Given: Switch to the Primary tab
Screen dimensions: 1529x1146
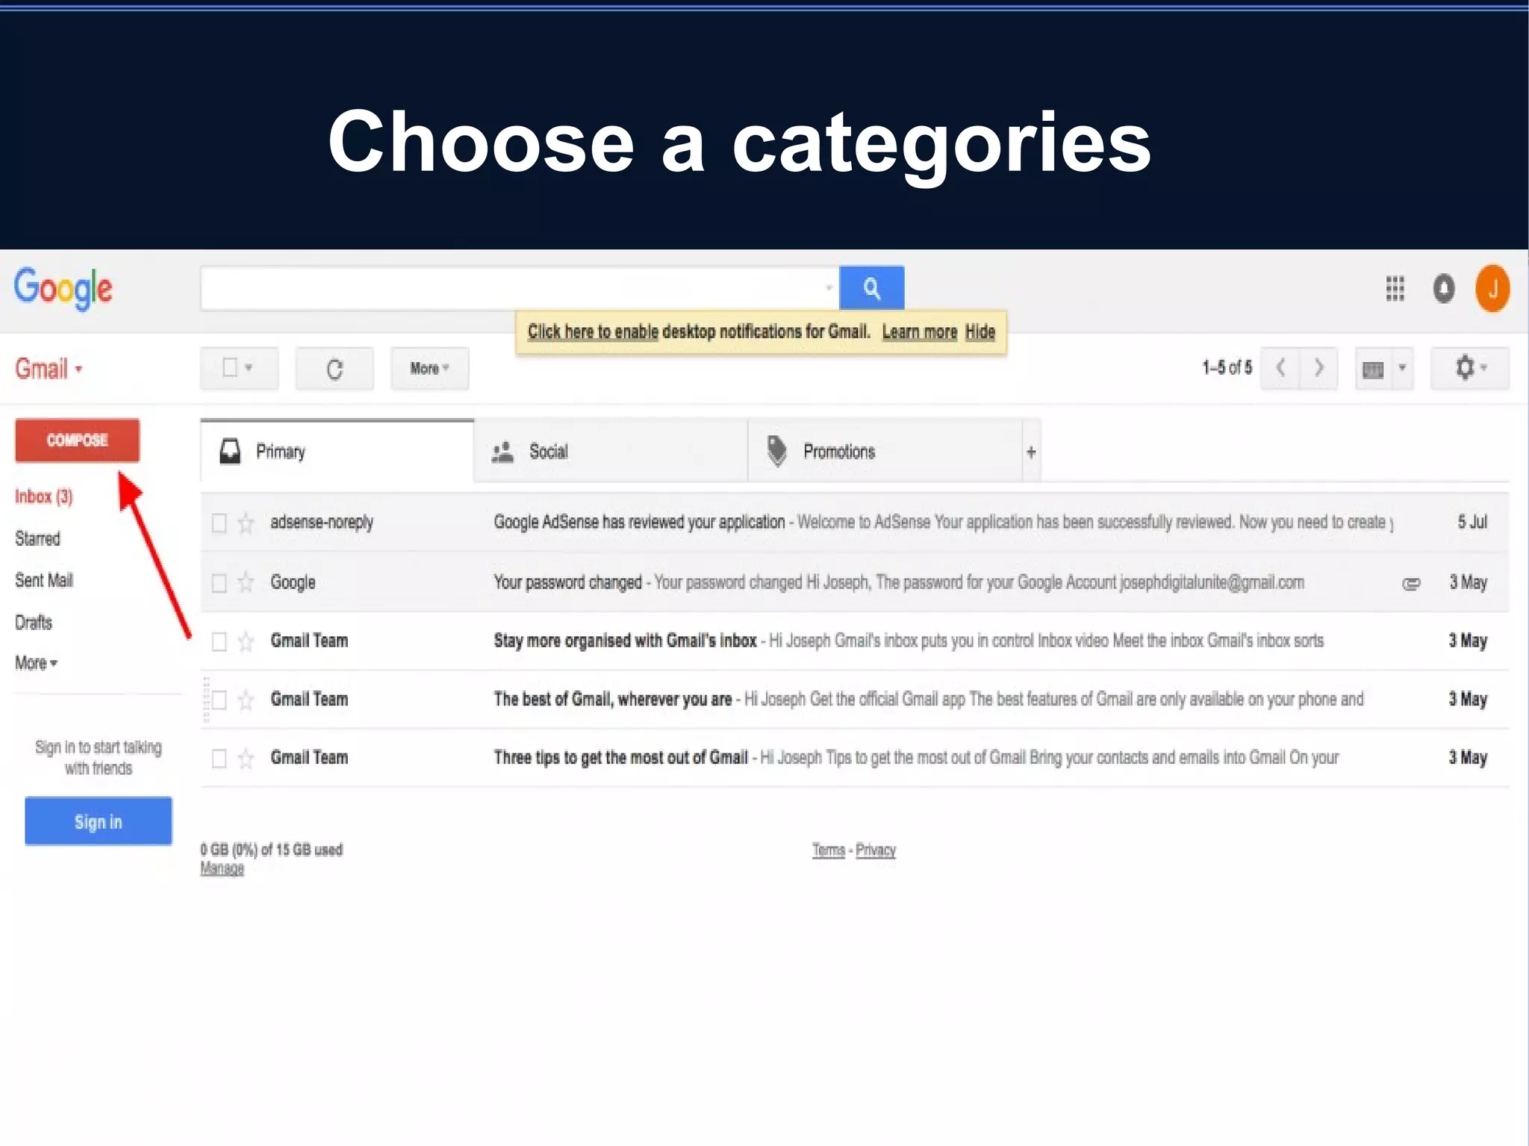Looking at the screenshot, I should click(337, 452).
